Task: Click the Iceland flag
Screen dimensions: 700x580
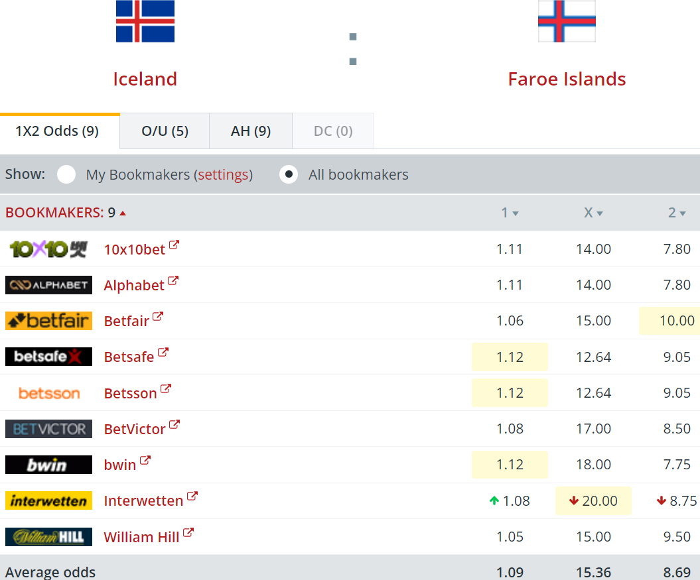Action: (145, 21)
